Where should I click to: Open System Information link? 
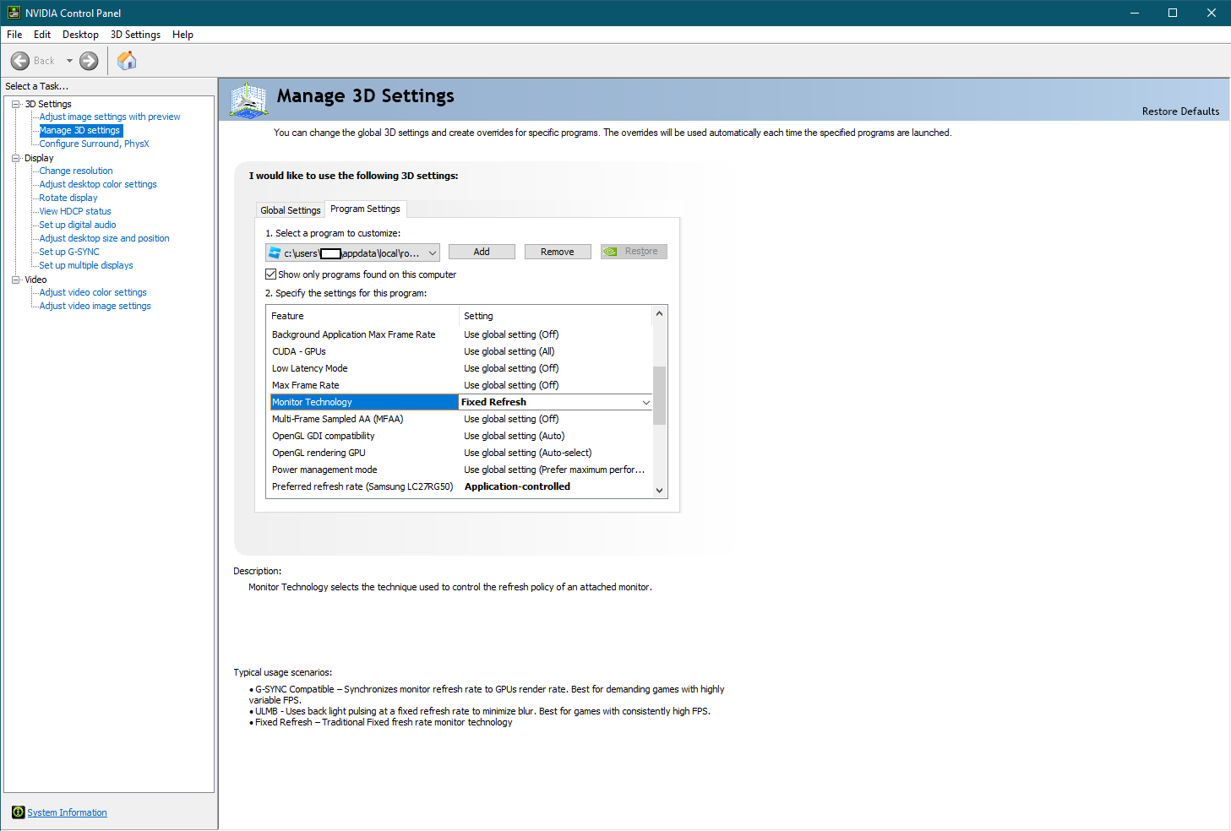point(68,812)
